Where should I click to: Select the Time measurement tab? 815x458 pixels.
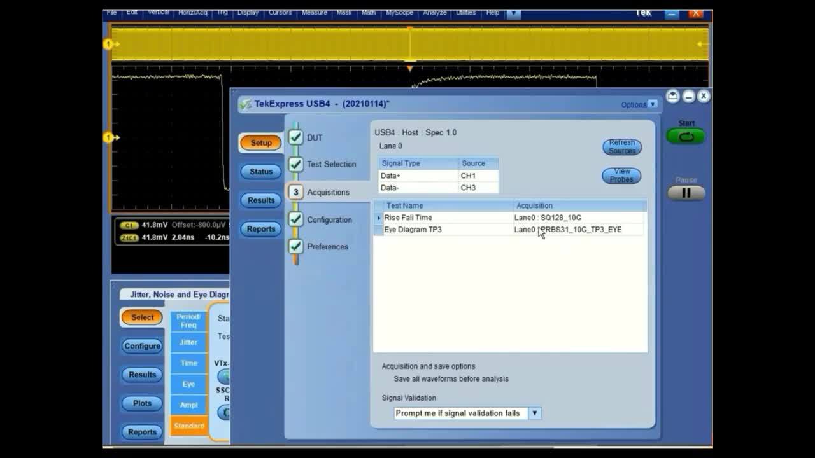click(x=188, y=363)
